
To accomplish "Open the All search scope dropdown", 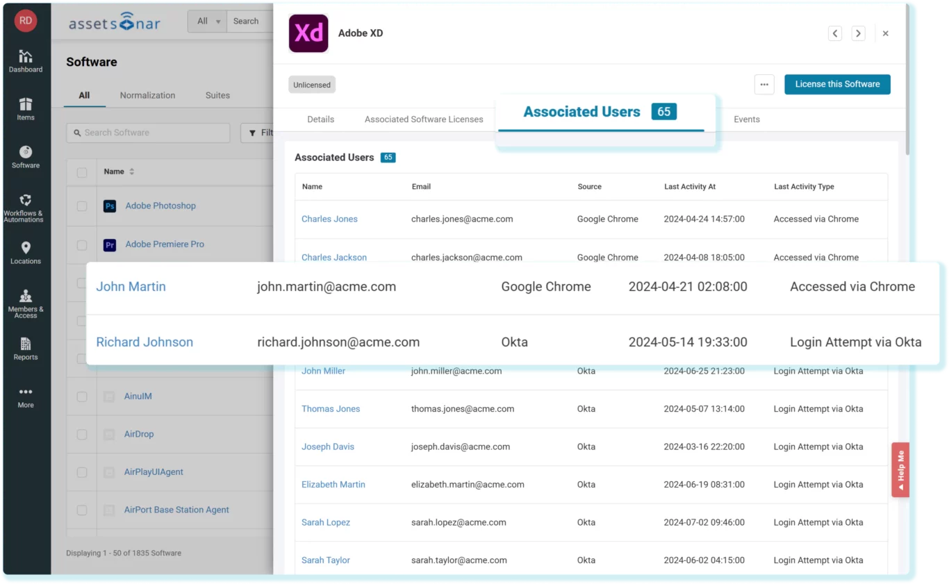I will click(208, 22).
